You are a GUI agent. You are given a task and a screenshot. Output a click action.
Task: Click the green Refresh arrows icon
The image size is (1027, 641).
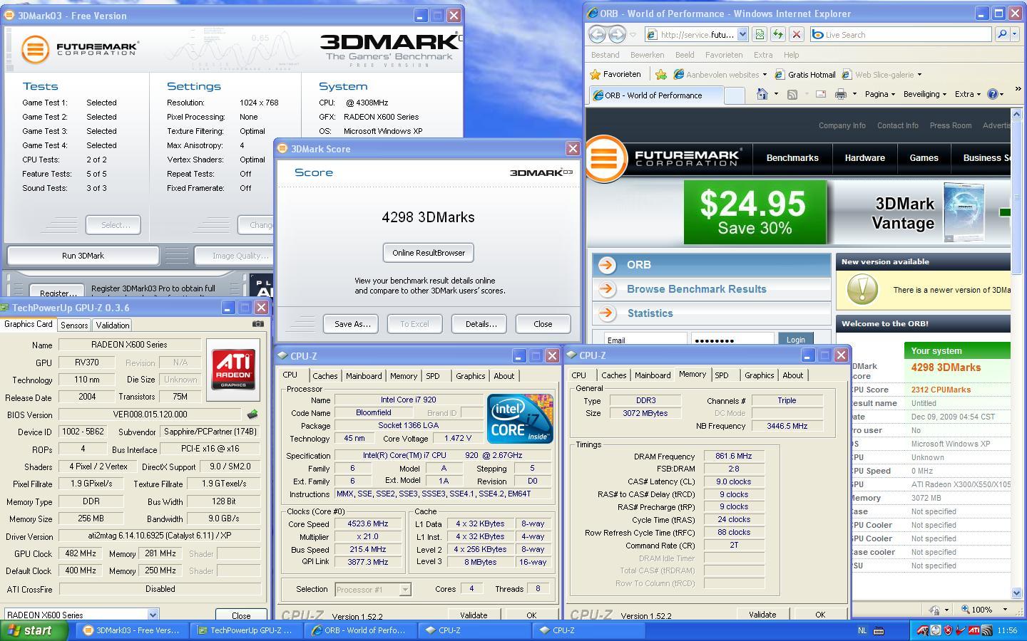(x=777, y=34)
